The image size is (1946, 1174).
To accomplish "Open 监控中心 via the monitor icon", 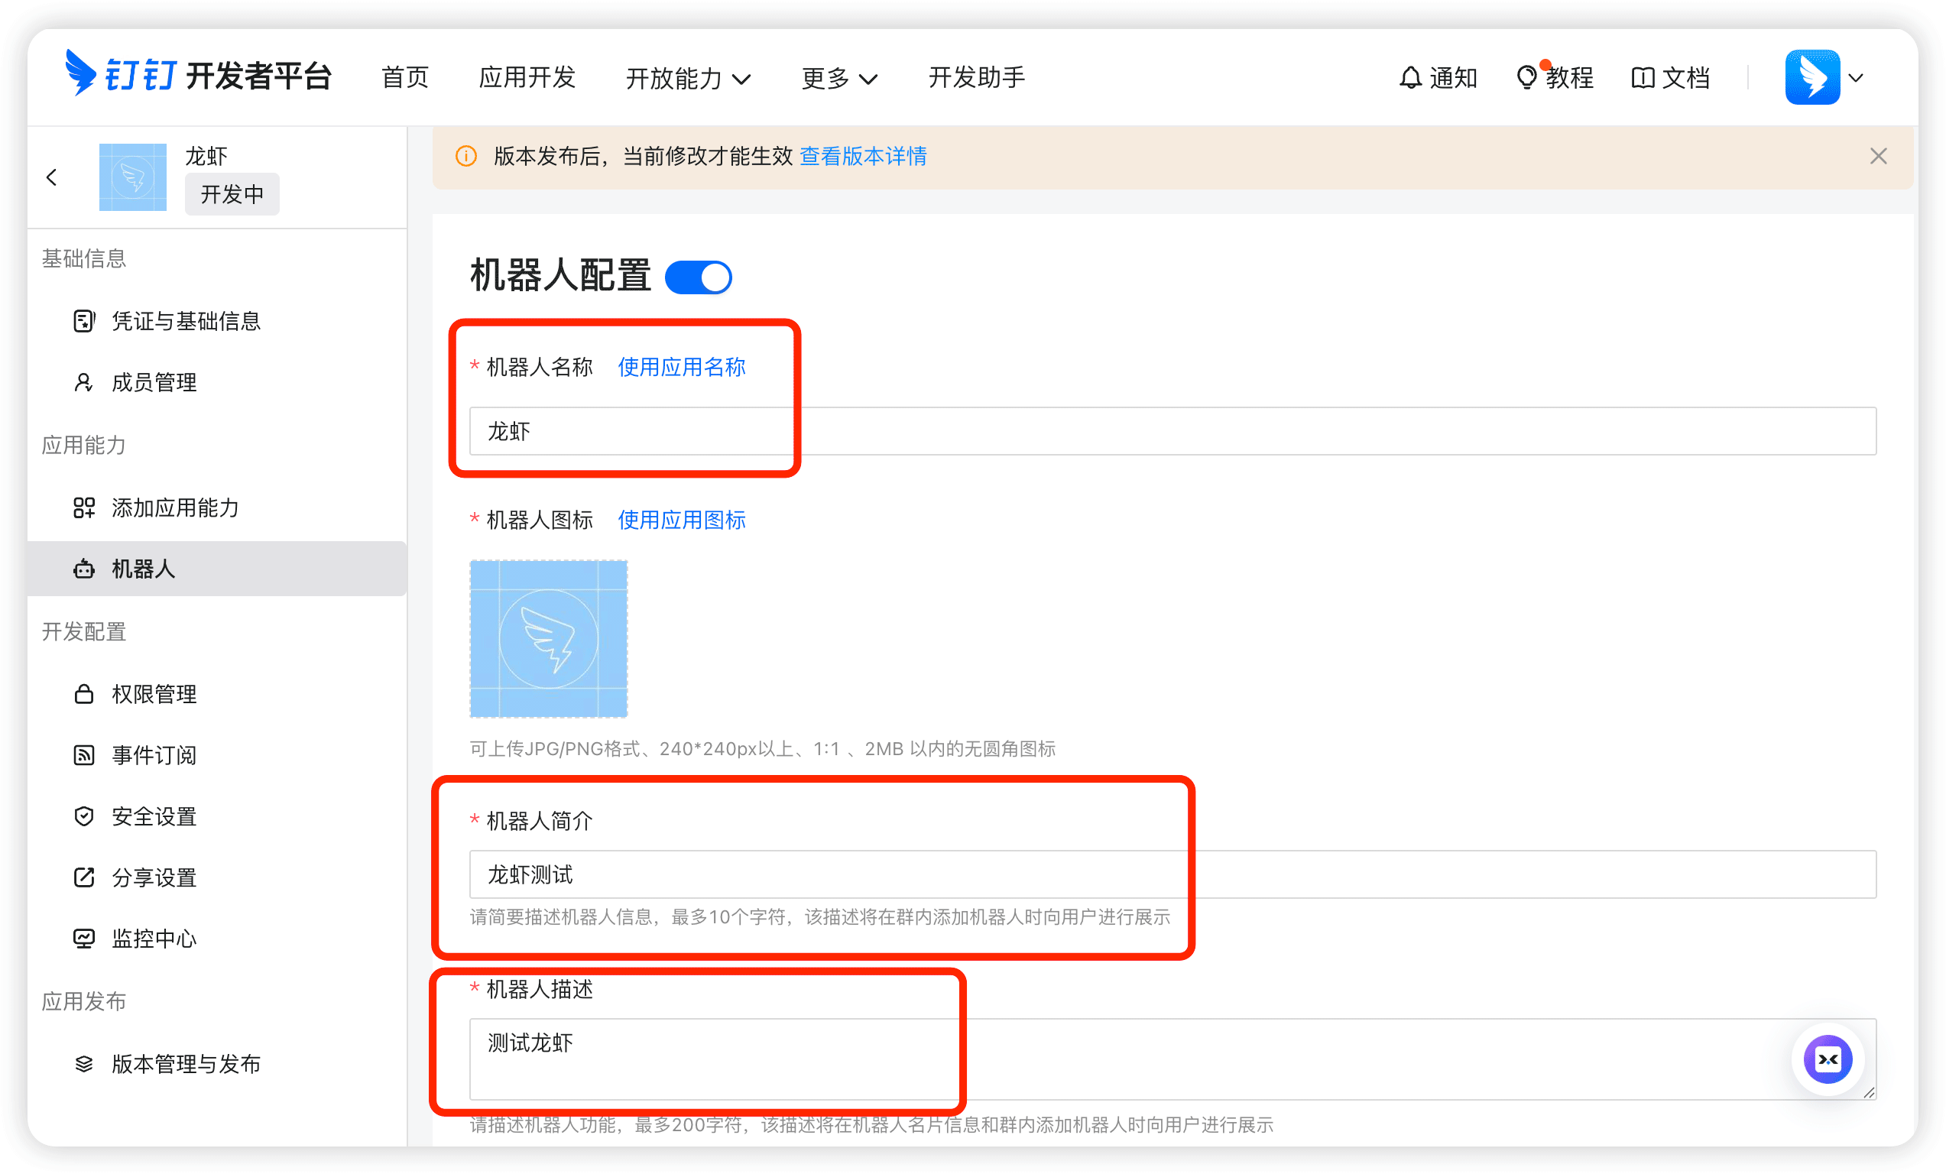I will tap(84, 938).
